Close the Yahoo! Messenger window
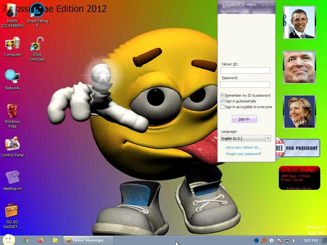Viewport: 327px width, 245px height. (272, 5)
